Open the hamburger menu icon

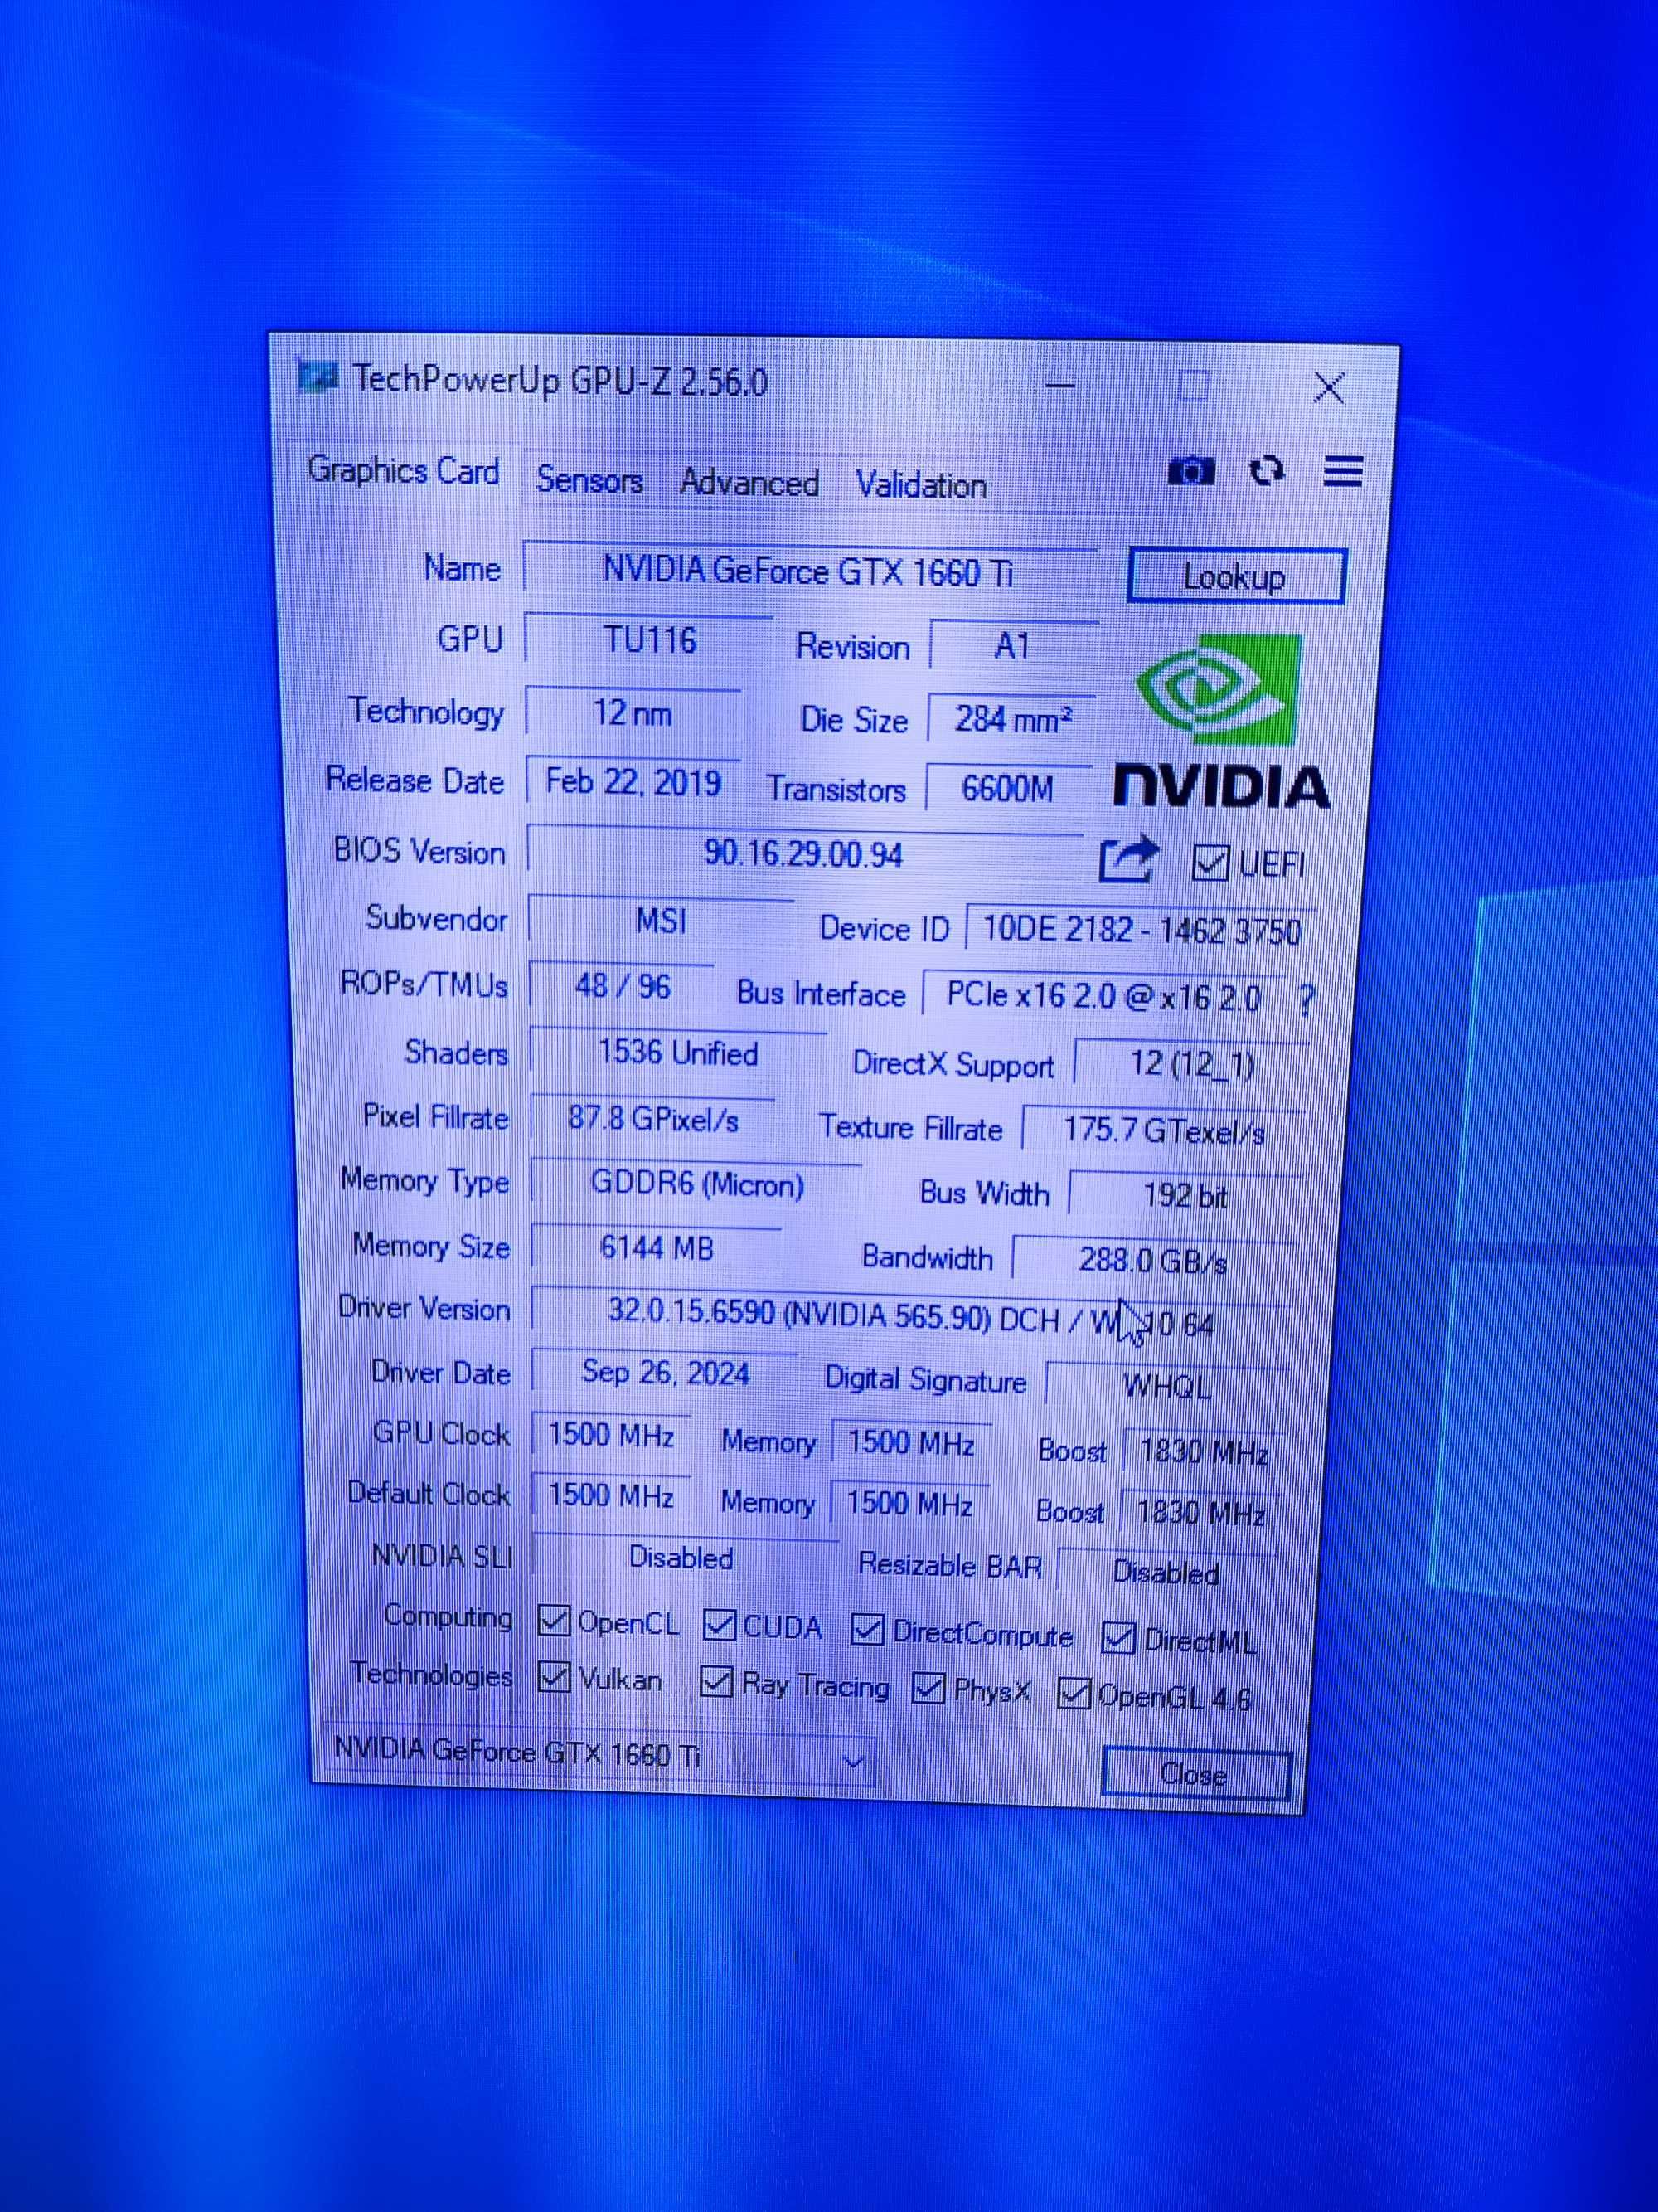click(1342, 471)
